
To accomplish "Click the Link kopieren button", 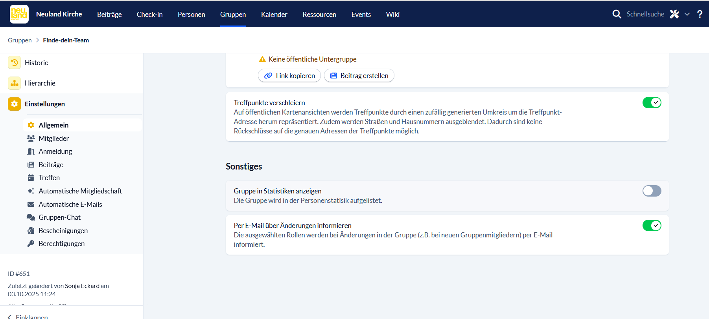I will click(289, 76).
